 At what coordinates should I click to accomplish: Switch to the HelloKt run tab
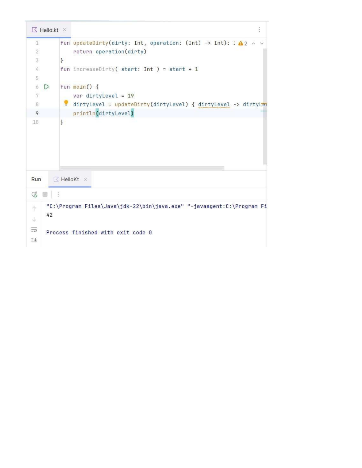click(70, 179)
